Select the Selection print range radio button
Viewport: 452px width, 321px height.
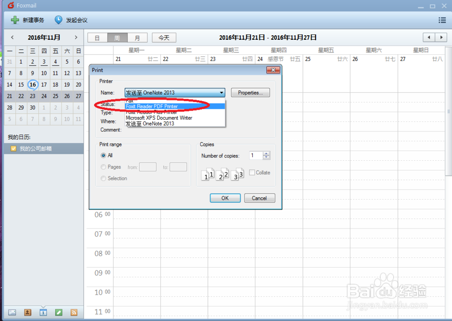tap(103, 178)
